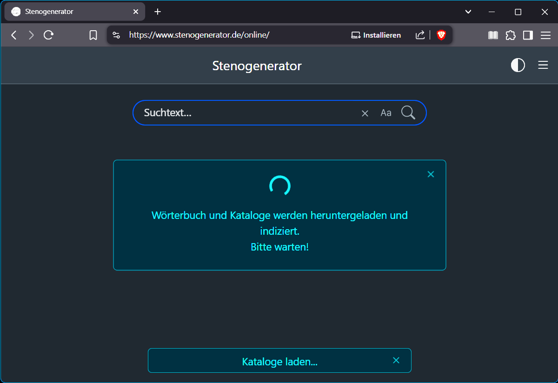
Task: Reload the current page
Action: click(48, 35)
